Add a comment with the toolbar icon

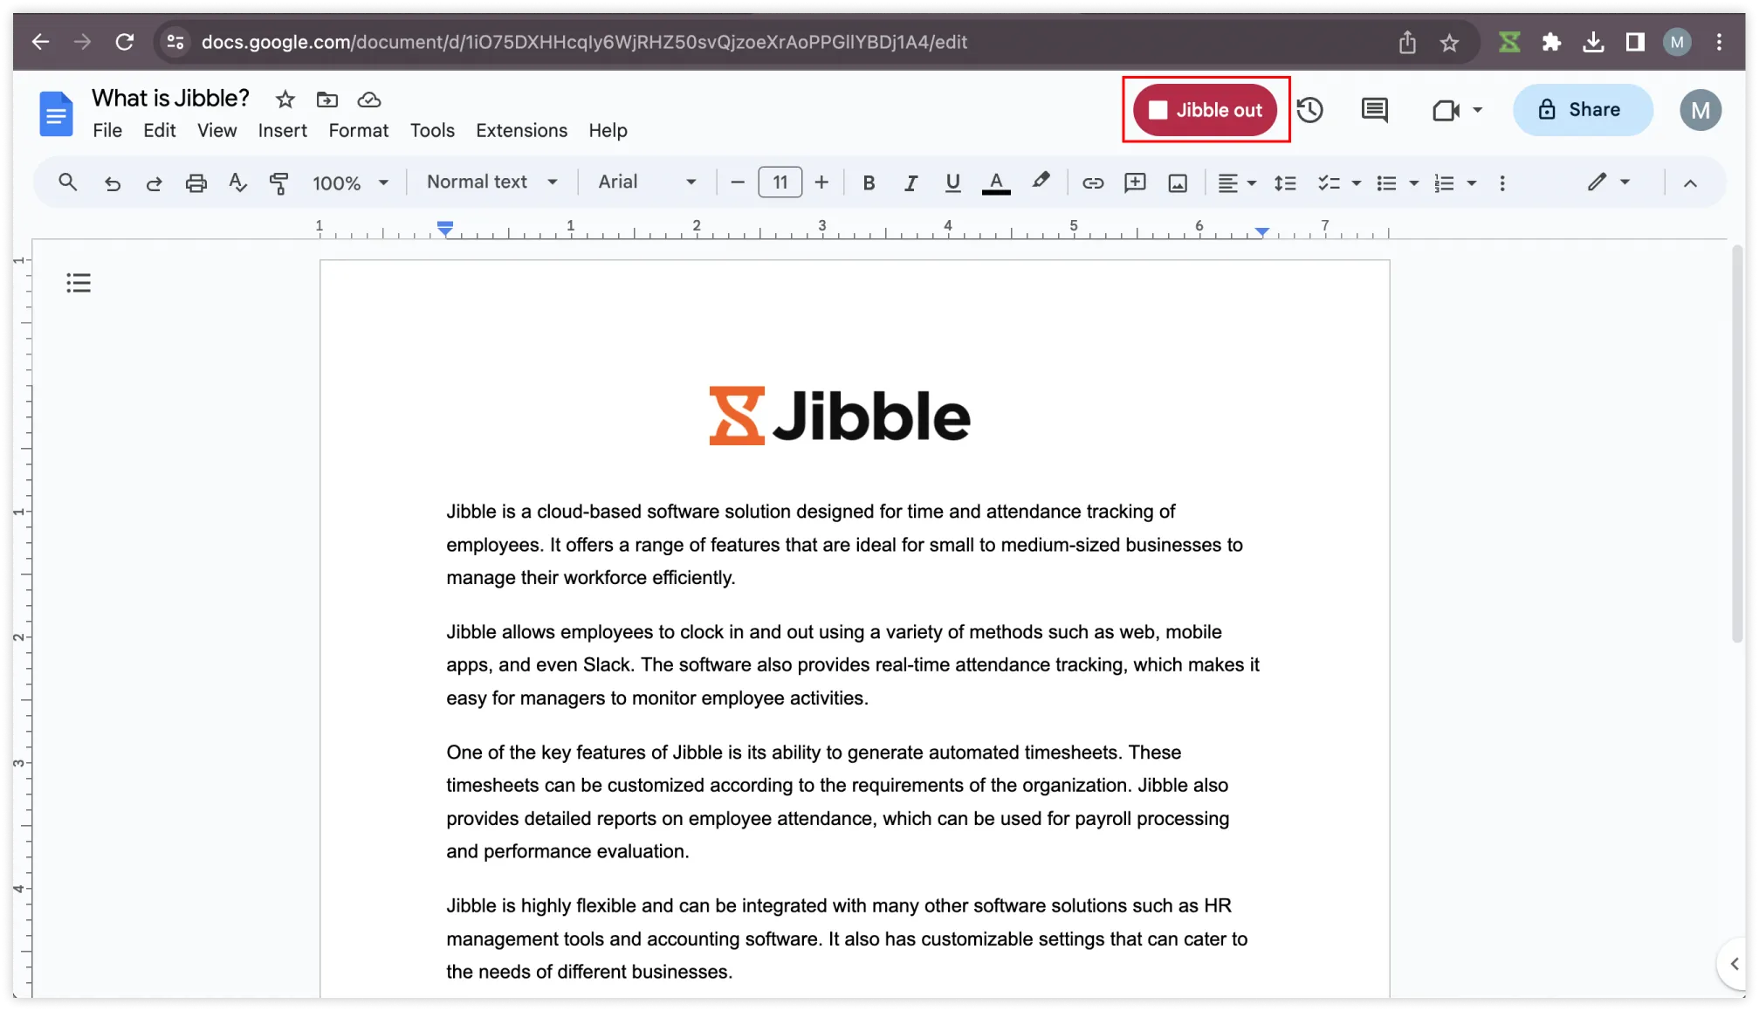(x=1134, y=182)
